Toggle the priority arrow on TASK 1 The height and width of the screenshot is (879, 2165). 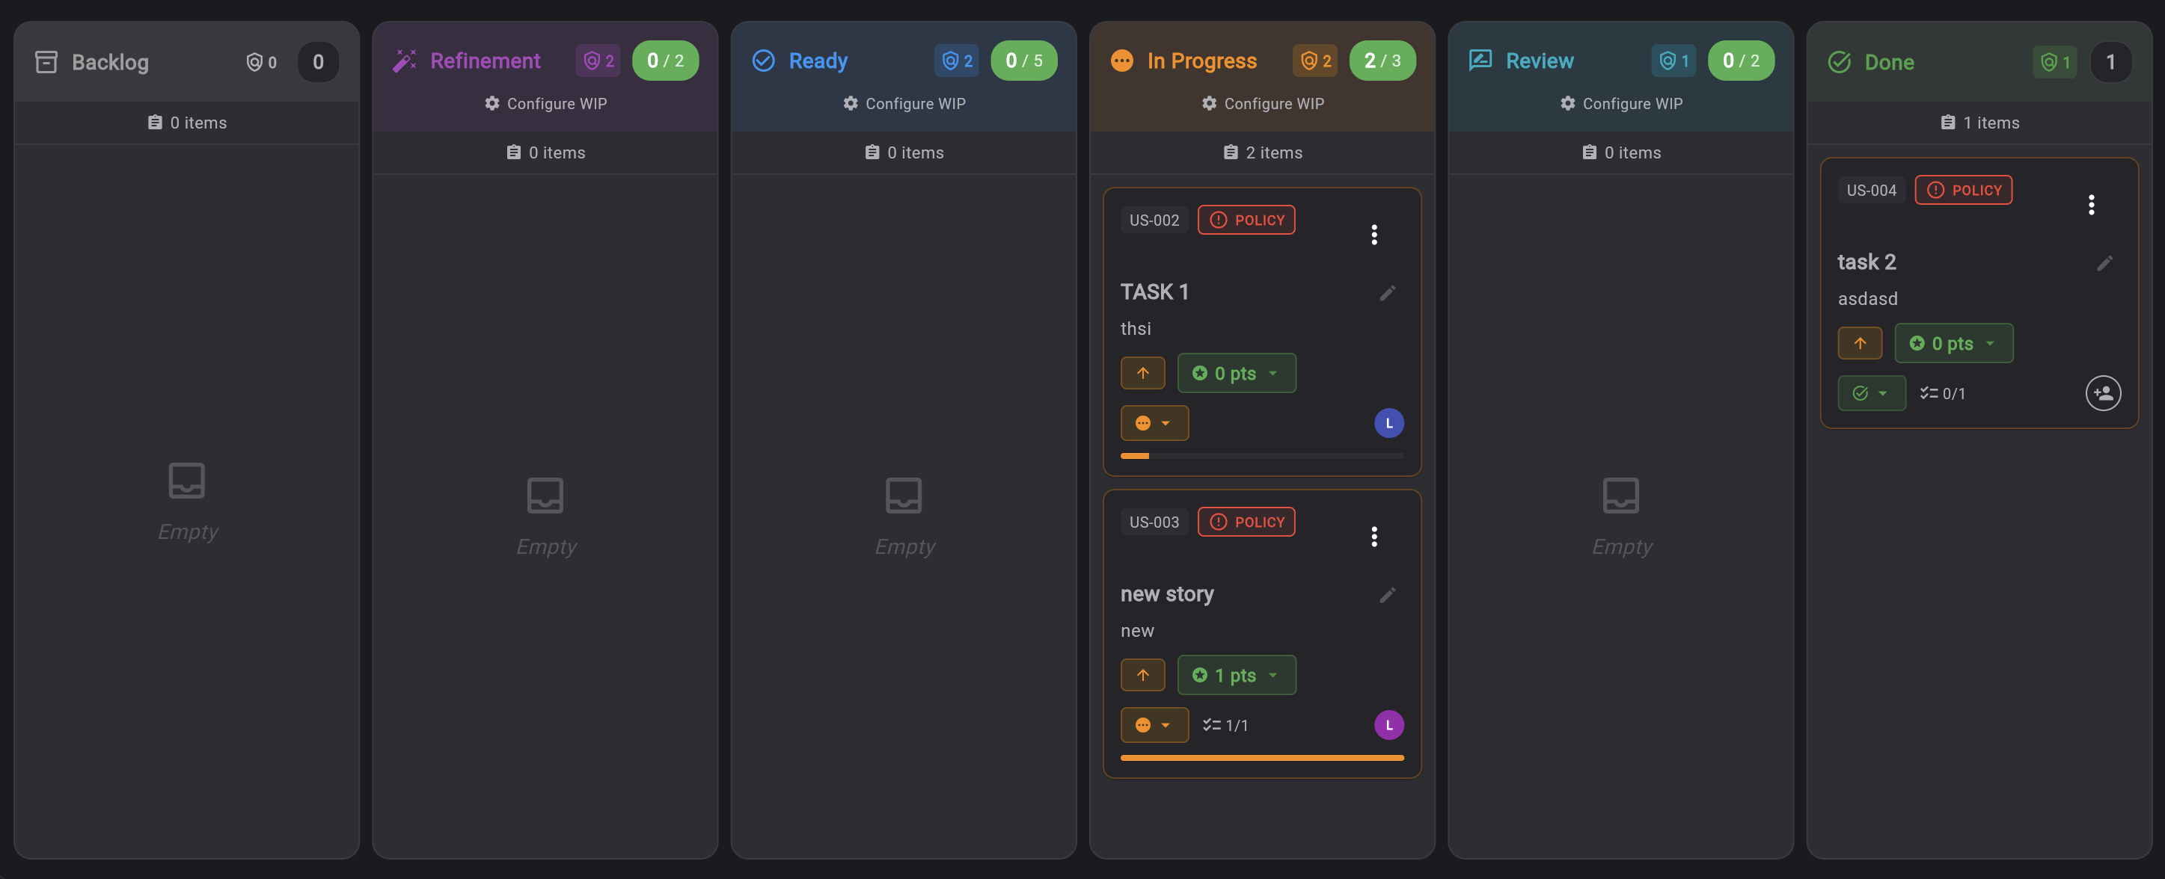coord(1142,373)
